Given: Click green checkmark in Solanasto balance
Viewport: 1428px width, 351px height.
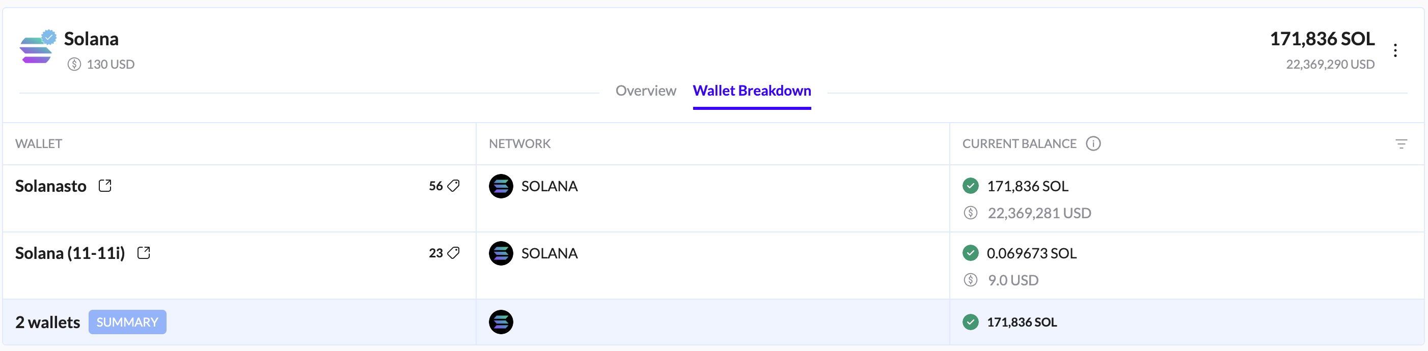Looking at the screenshot, I should click(970, 186).
